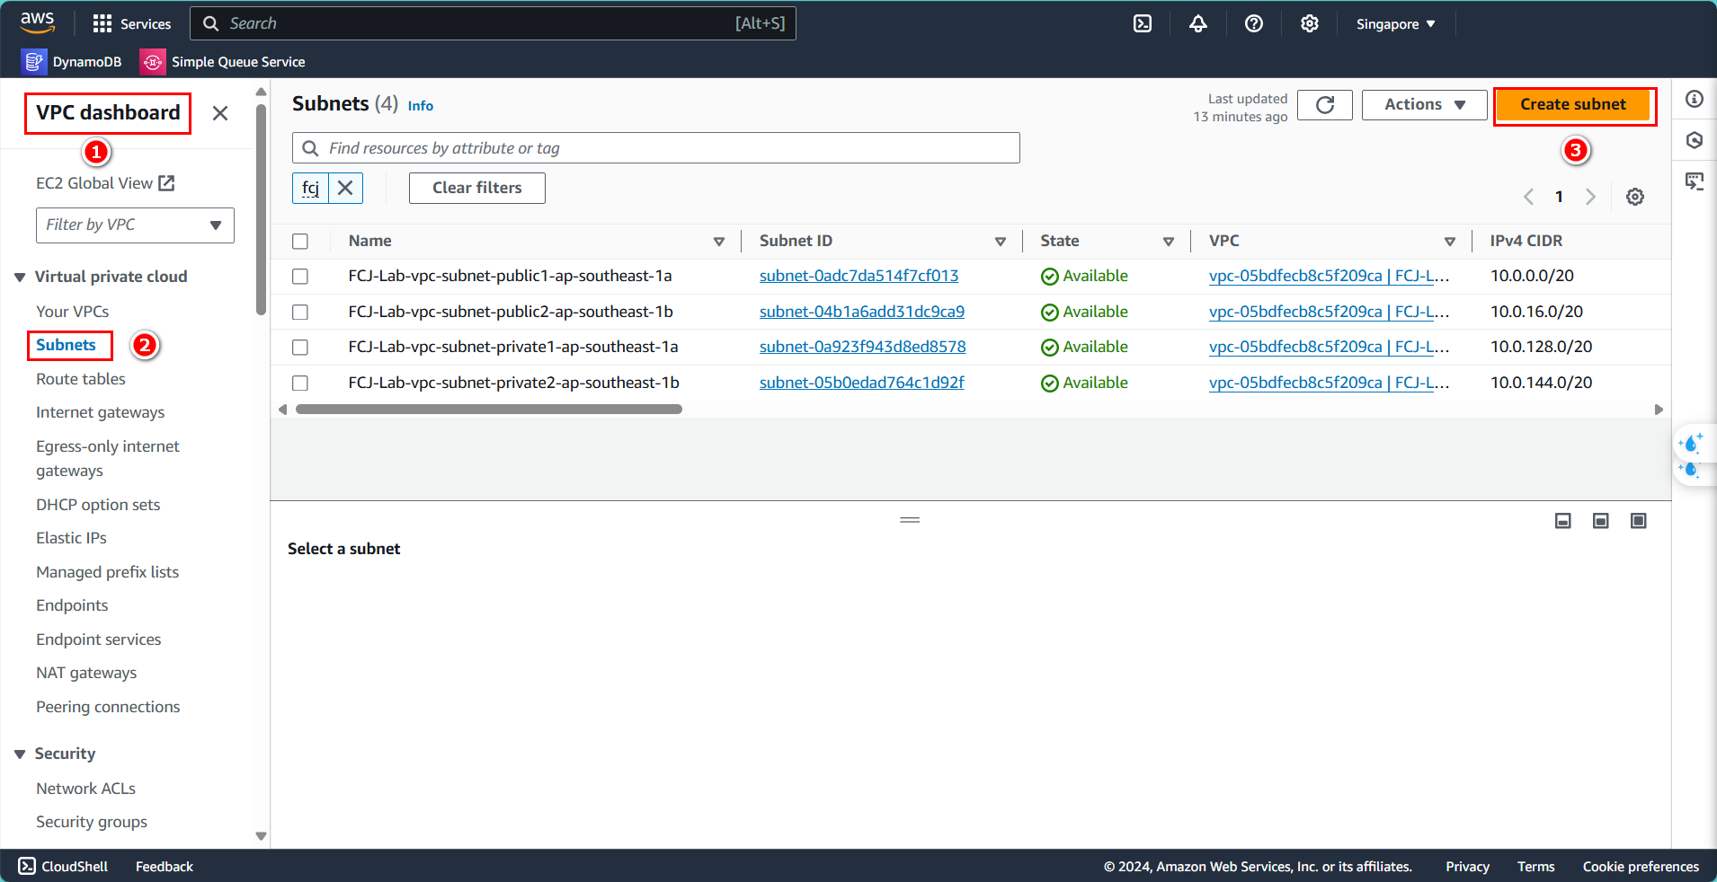Open table preferences gear icon
The height and width of the screenshot is (882, 1717).
1635,197
